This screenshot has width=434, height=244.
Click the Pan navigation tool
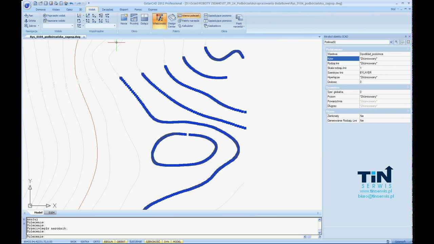[x=28, y=16]
